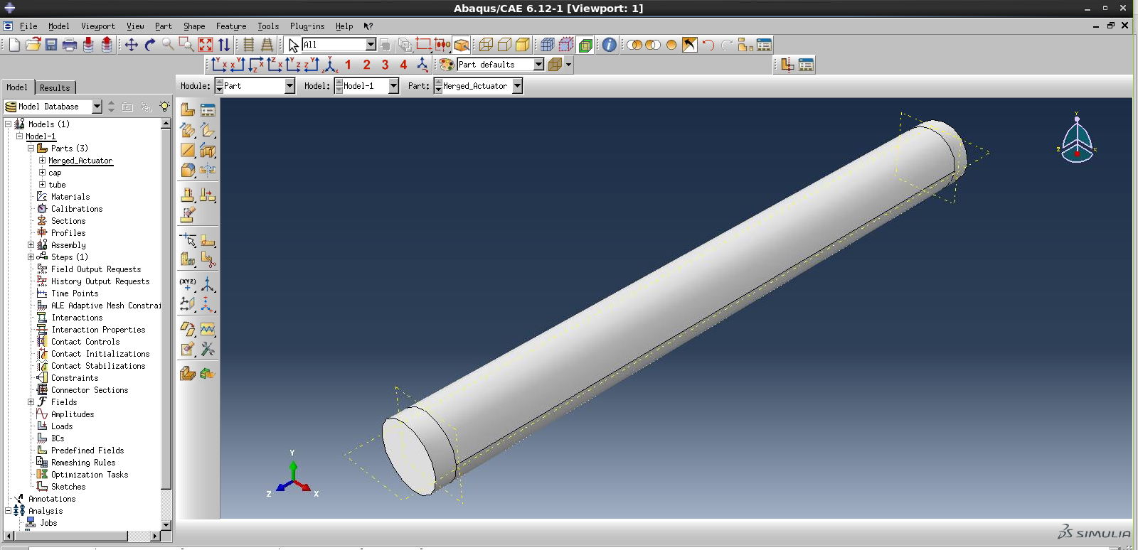
Task: Open a model database with folder icon
Action: [x=33, y=45]
